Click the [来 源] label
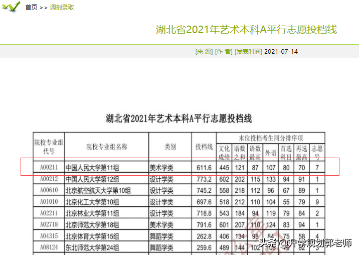Viewport: 359px width, 255px height. 204,51
